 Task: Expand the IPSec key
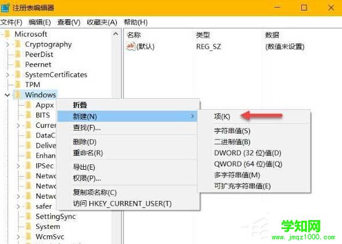[x=19, y=166]
